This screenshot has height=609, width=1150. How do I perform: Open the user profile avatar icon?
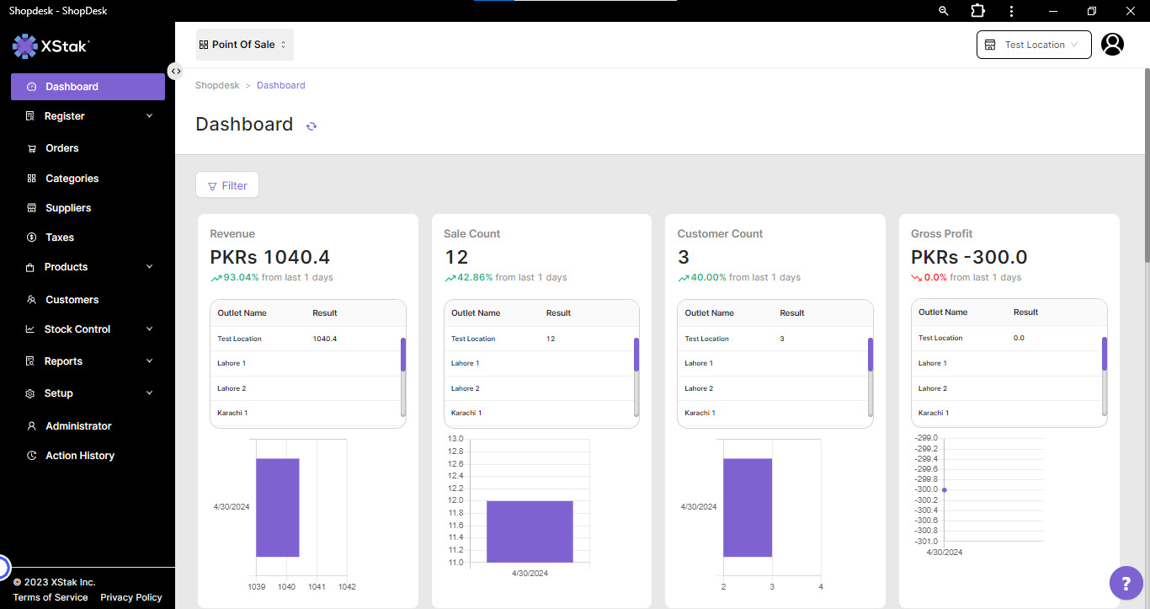1112,45
